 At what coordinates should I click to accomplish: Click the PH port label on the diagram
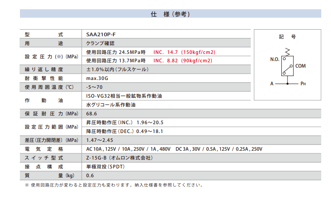click(303, 83)
